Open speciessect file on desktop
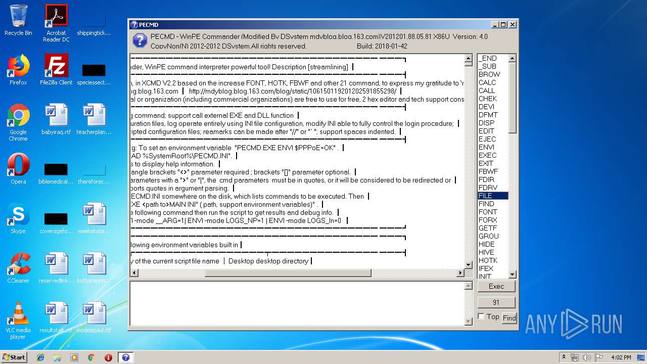This screenshot has height=364, width=647. pos(94,73)
